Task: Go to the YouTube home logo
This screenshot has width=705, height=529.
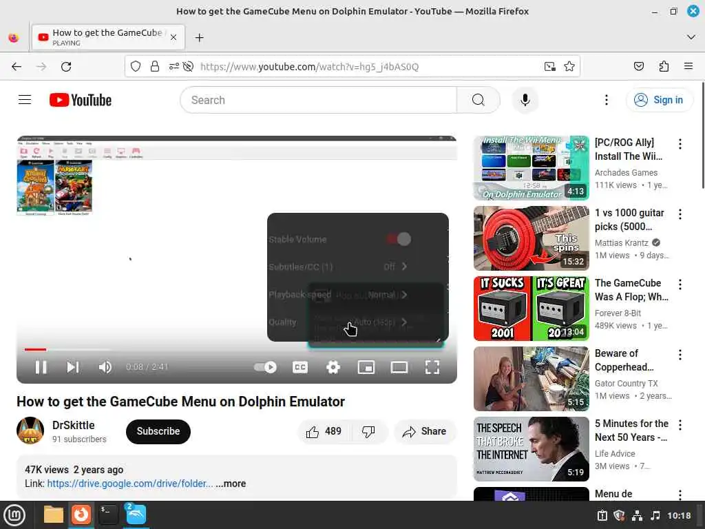Action: [81, 100]
